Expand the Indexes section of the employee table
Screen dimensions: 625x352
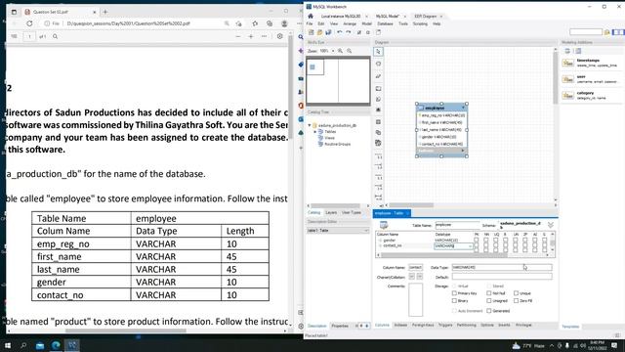click(x=463, y=151)
